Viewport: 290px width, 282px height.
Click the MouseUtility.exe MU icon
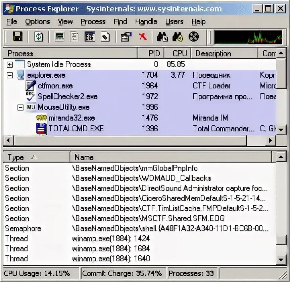tap(31, 107)
